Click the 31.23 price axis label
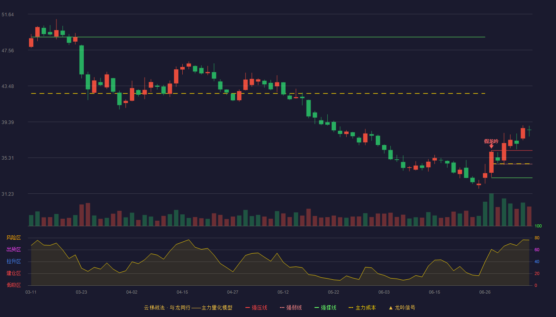This screenshot has height=317, width=556. (8, 194)
